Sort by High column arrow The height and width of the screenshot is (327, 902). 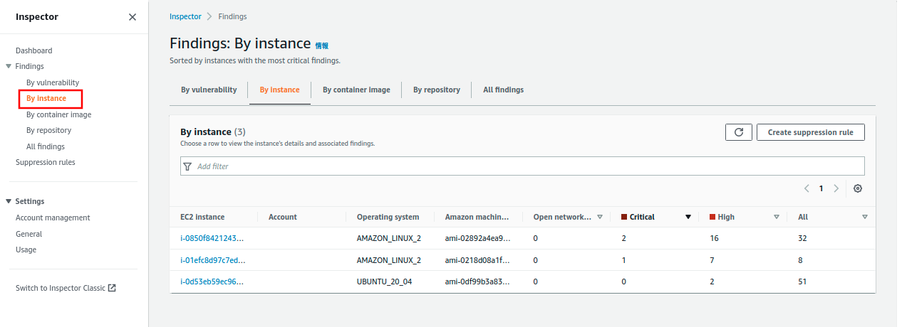click(x=776, y=218)
